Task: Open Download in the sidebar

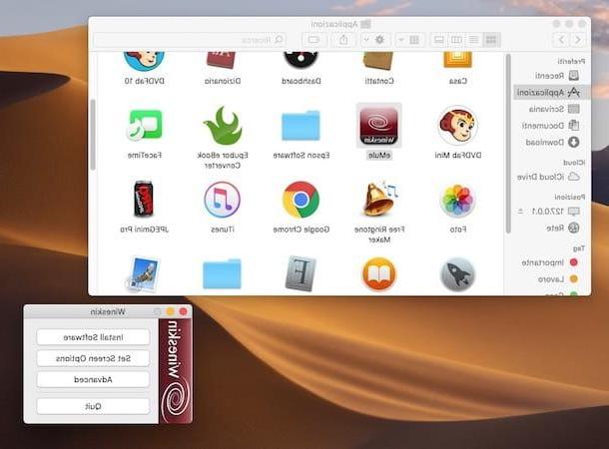Action: point(551,143)
